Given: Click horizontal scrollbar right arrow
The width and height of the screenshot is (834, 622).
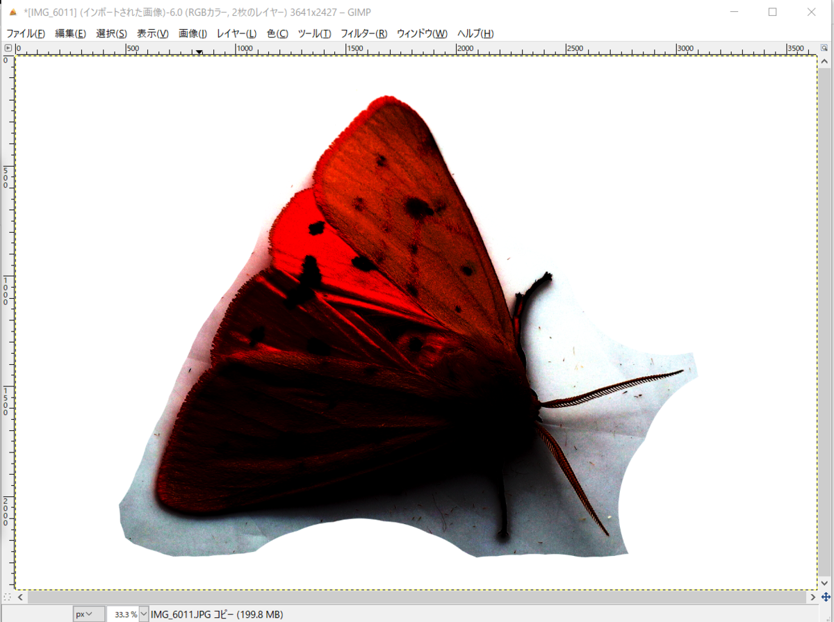Looking at the screenshot, I should [812, 597].
